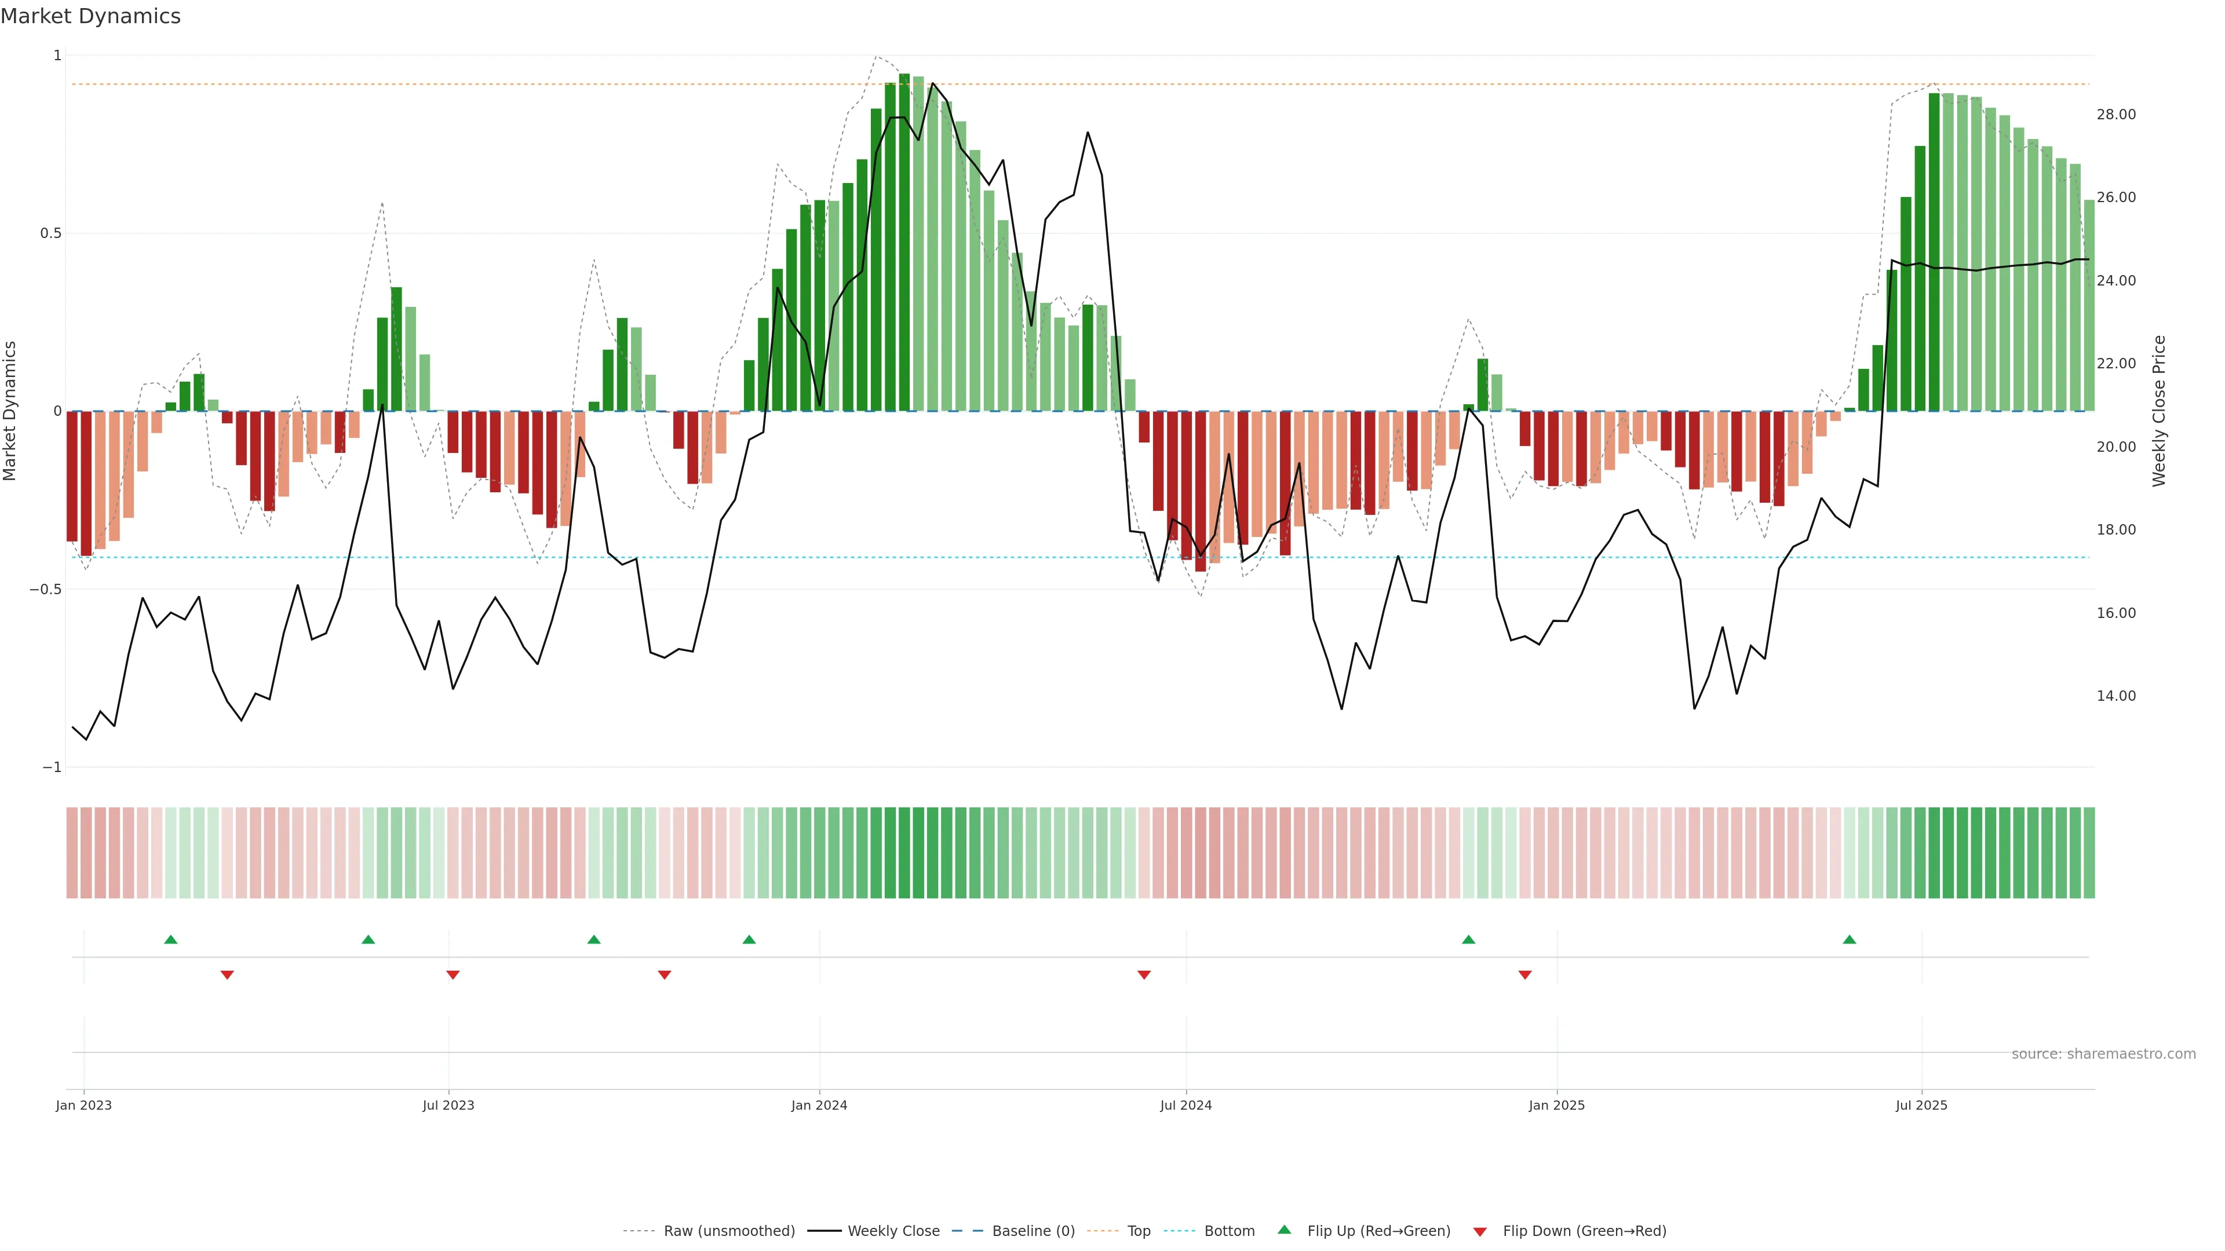Image resolution: width=2225 pixels, height=1251 pixels.
Task: Click the red Flip Down triangle at Jul 2023
Action: 453,975
